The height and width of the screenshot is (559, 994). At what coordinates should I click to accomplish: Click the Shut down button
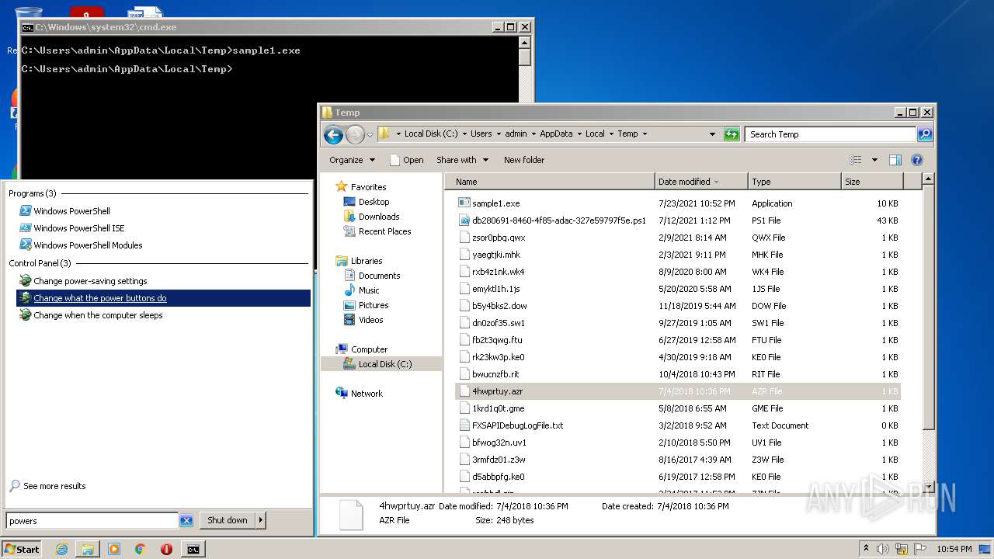click(228, 520)
